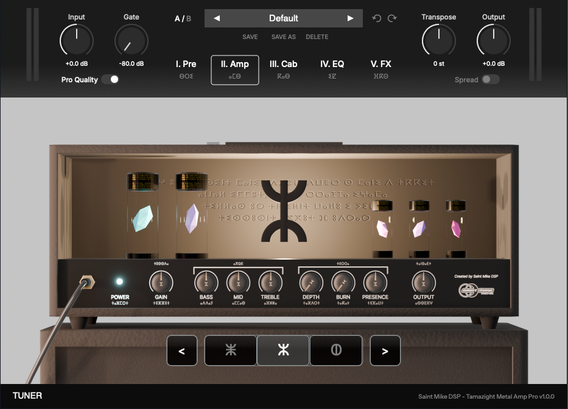Viewport: 568px width, 409px height.
Task: Switch to the III. Cab tab
Action: [x=284, y=69]
